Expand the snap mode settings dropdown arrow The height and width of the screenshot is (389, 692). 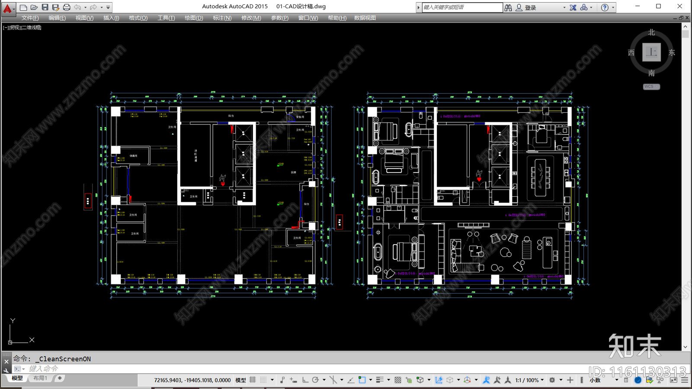[x=272, y=380]
